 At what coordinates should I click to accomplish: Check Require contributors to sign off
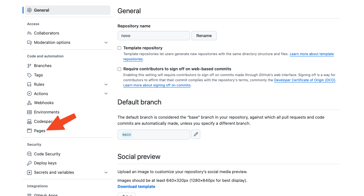(120, 69)
